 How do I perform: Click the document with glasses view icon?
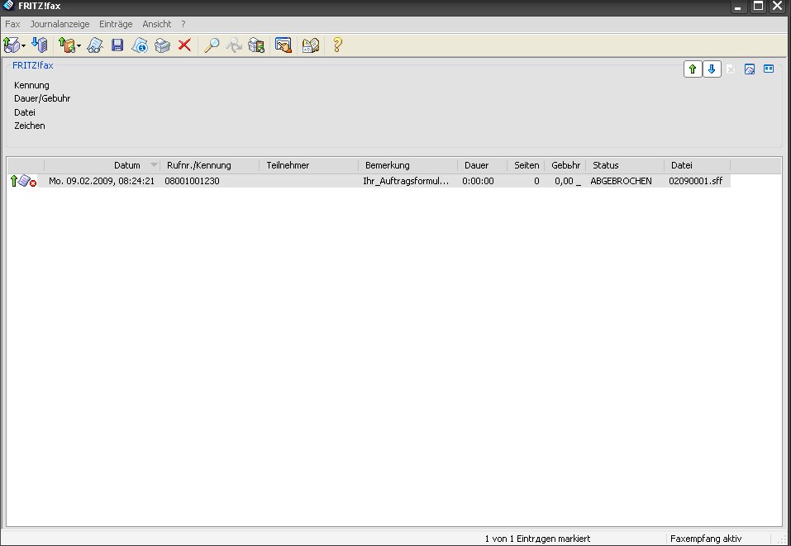point(95,45)
